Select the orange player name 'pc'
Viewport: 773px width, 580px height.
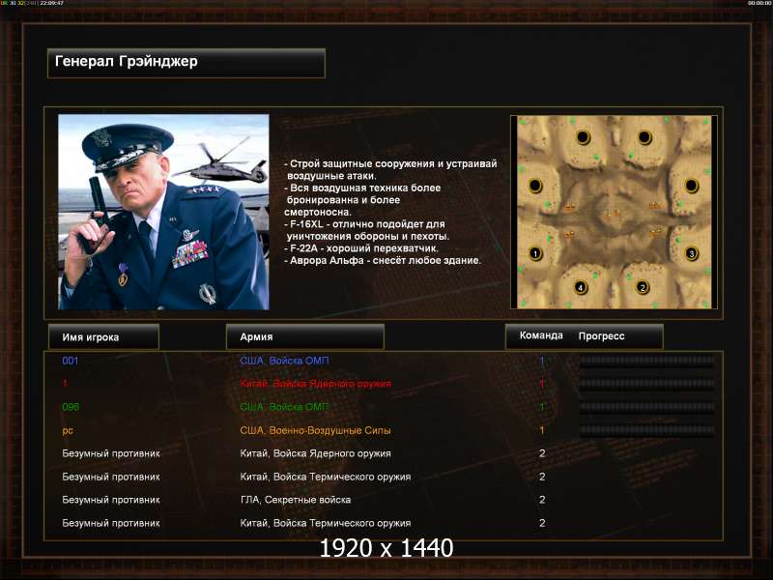point(68,430)
